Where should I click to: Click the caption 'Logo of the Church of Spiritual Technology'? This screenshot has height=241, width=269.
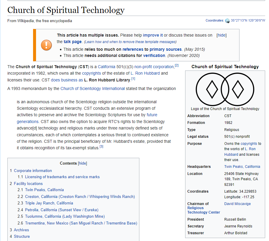(x=225, y=109)
